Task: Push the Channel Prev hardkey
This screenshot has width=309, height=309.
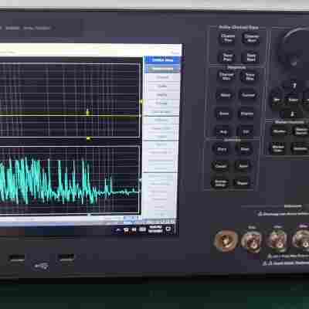Action: [x=228, y=38]
